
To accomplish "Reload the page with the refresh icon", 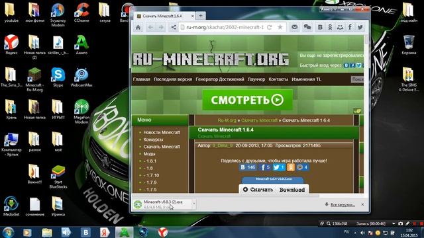I will click(270, 27).
